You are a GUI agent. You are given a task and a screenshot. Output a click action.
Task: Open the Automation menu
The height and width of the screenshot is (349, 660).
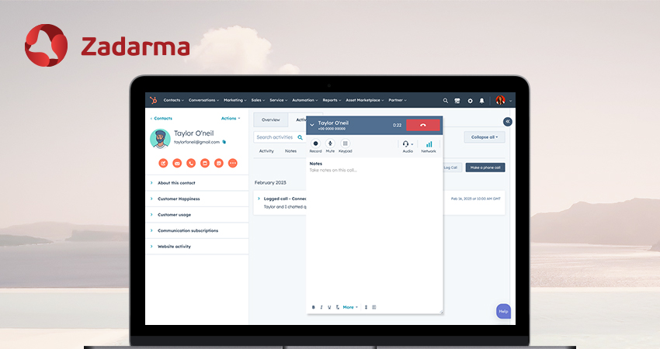click(x=304, y=100)
